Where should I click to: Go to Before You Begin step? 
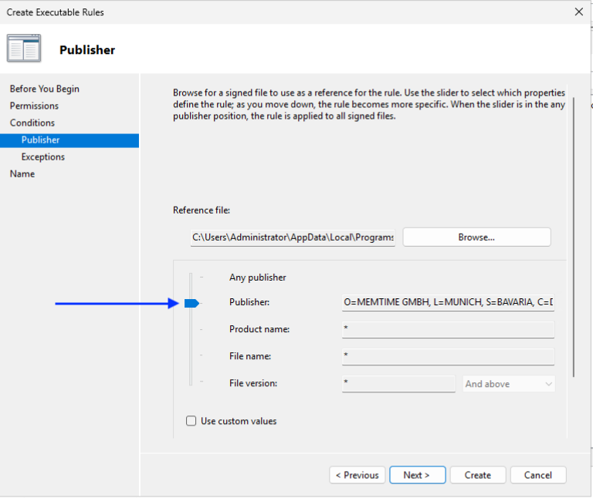pos(45,89)
